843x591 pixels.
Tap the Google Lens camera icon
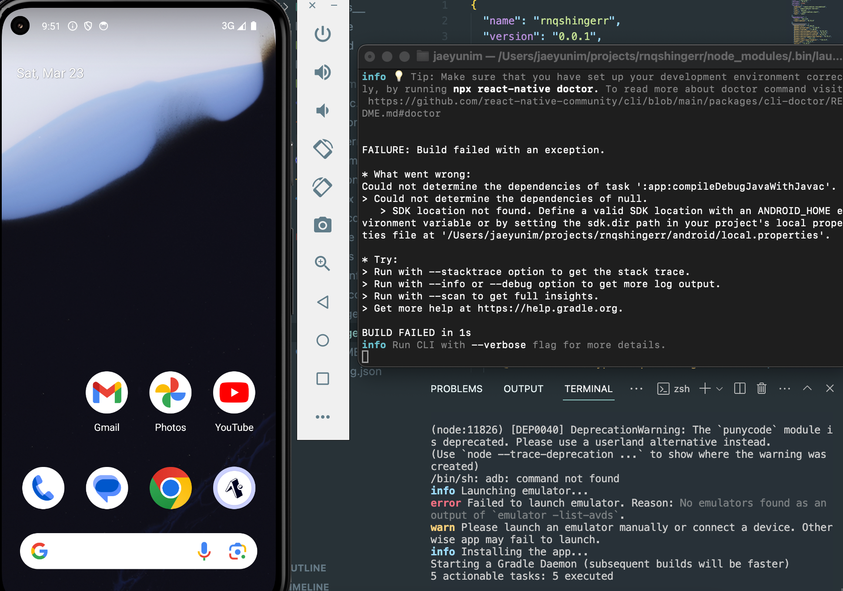pos(238,551)
